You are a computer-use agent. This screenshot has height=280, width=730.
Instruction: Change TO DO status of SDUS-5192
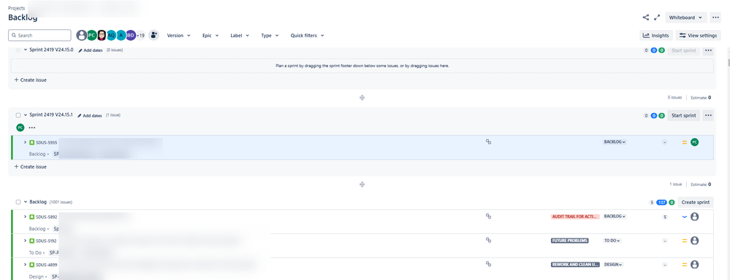point(612,241)
